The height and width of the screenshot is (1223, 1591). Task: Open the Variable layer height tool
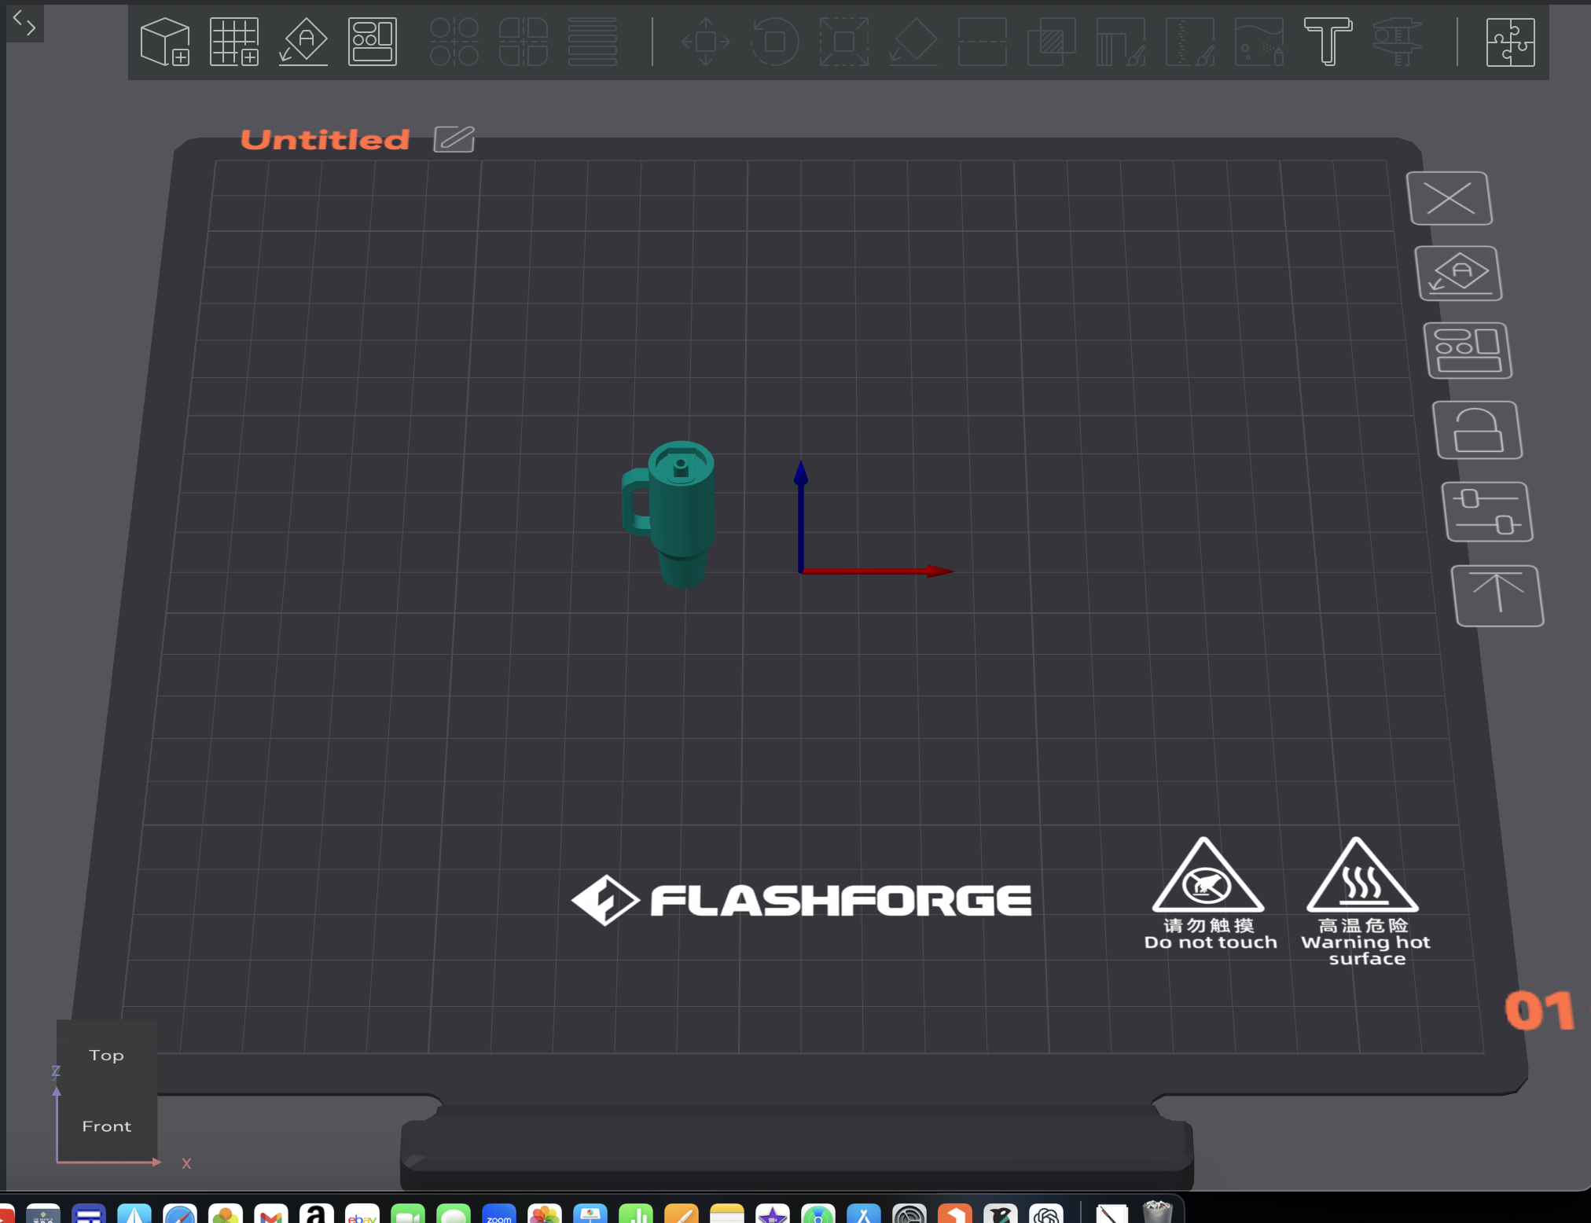(x=593, y=42)
